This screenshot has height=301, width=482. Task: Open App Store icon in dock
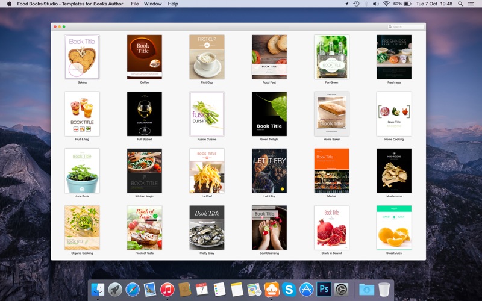click(307, 290)
